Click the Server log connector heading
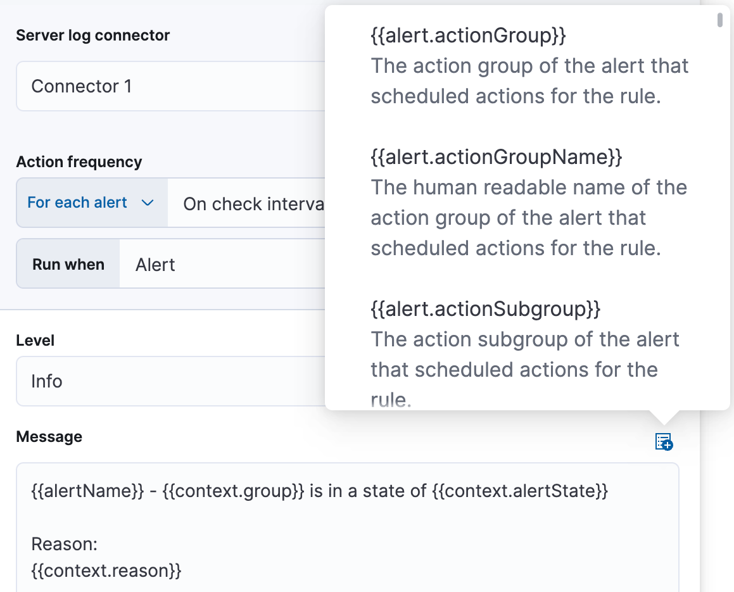The height and width of the screenshot is (592, 734). click(92, 35)
